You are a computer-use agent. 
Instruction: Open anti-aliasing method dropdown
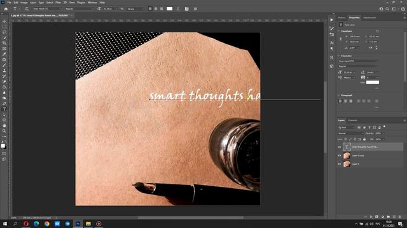click(135, 9)
